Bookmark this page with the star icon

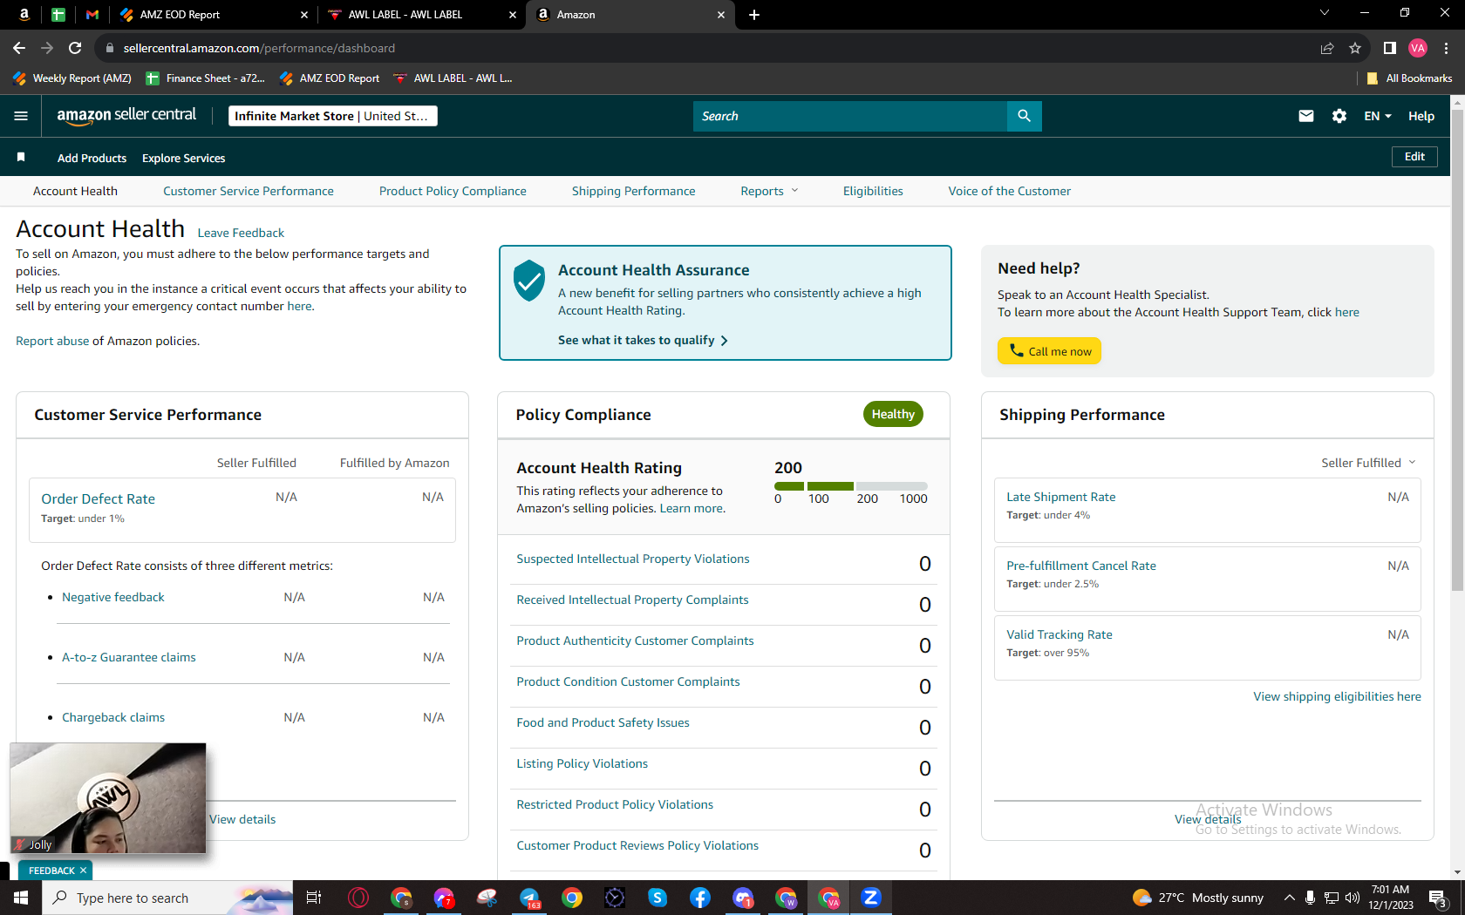tap(1355, 48)
